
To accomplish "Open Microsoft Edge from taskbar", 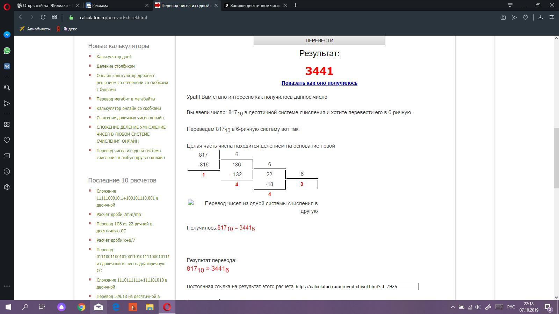I will pos(116,307).
